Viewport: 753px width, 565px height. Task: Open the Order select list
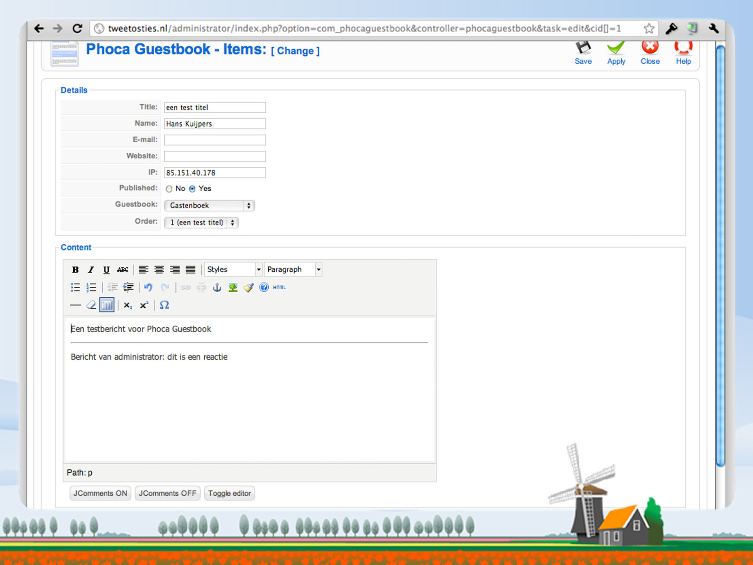(201, 222)
